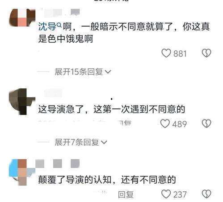Open the 沈导 highlighted search link
Viewport: 223px width, 202px height.
click(47, 27)
